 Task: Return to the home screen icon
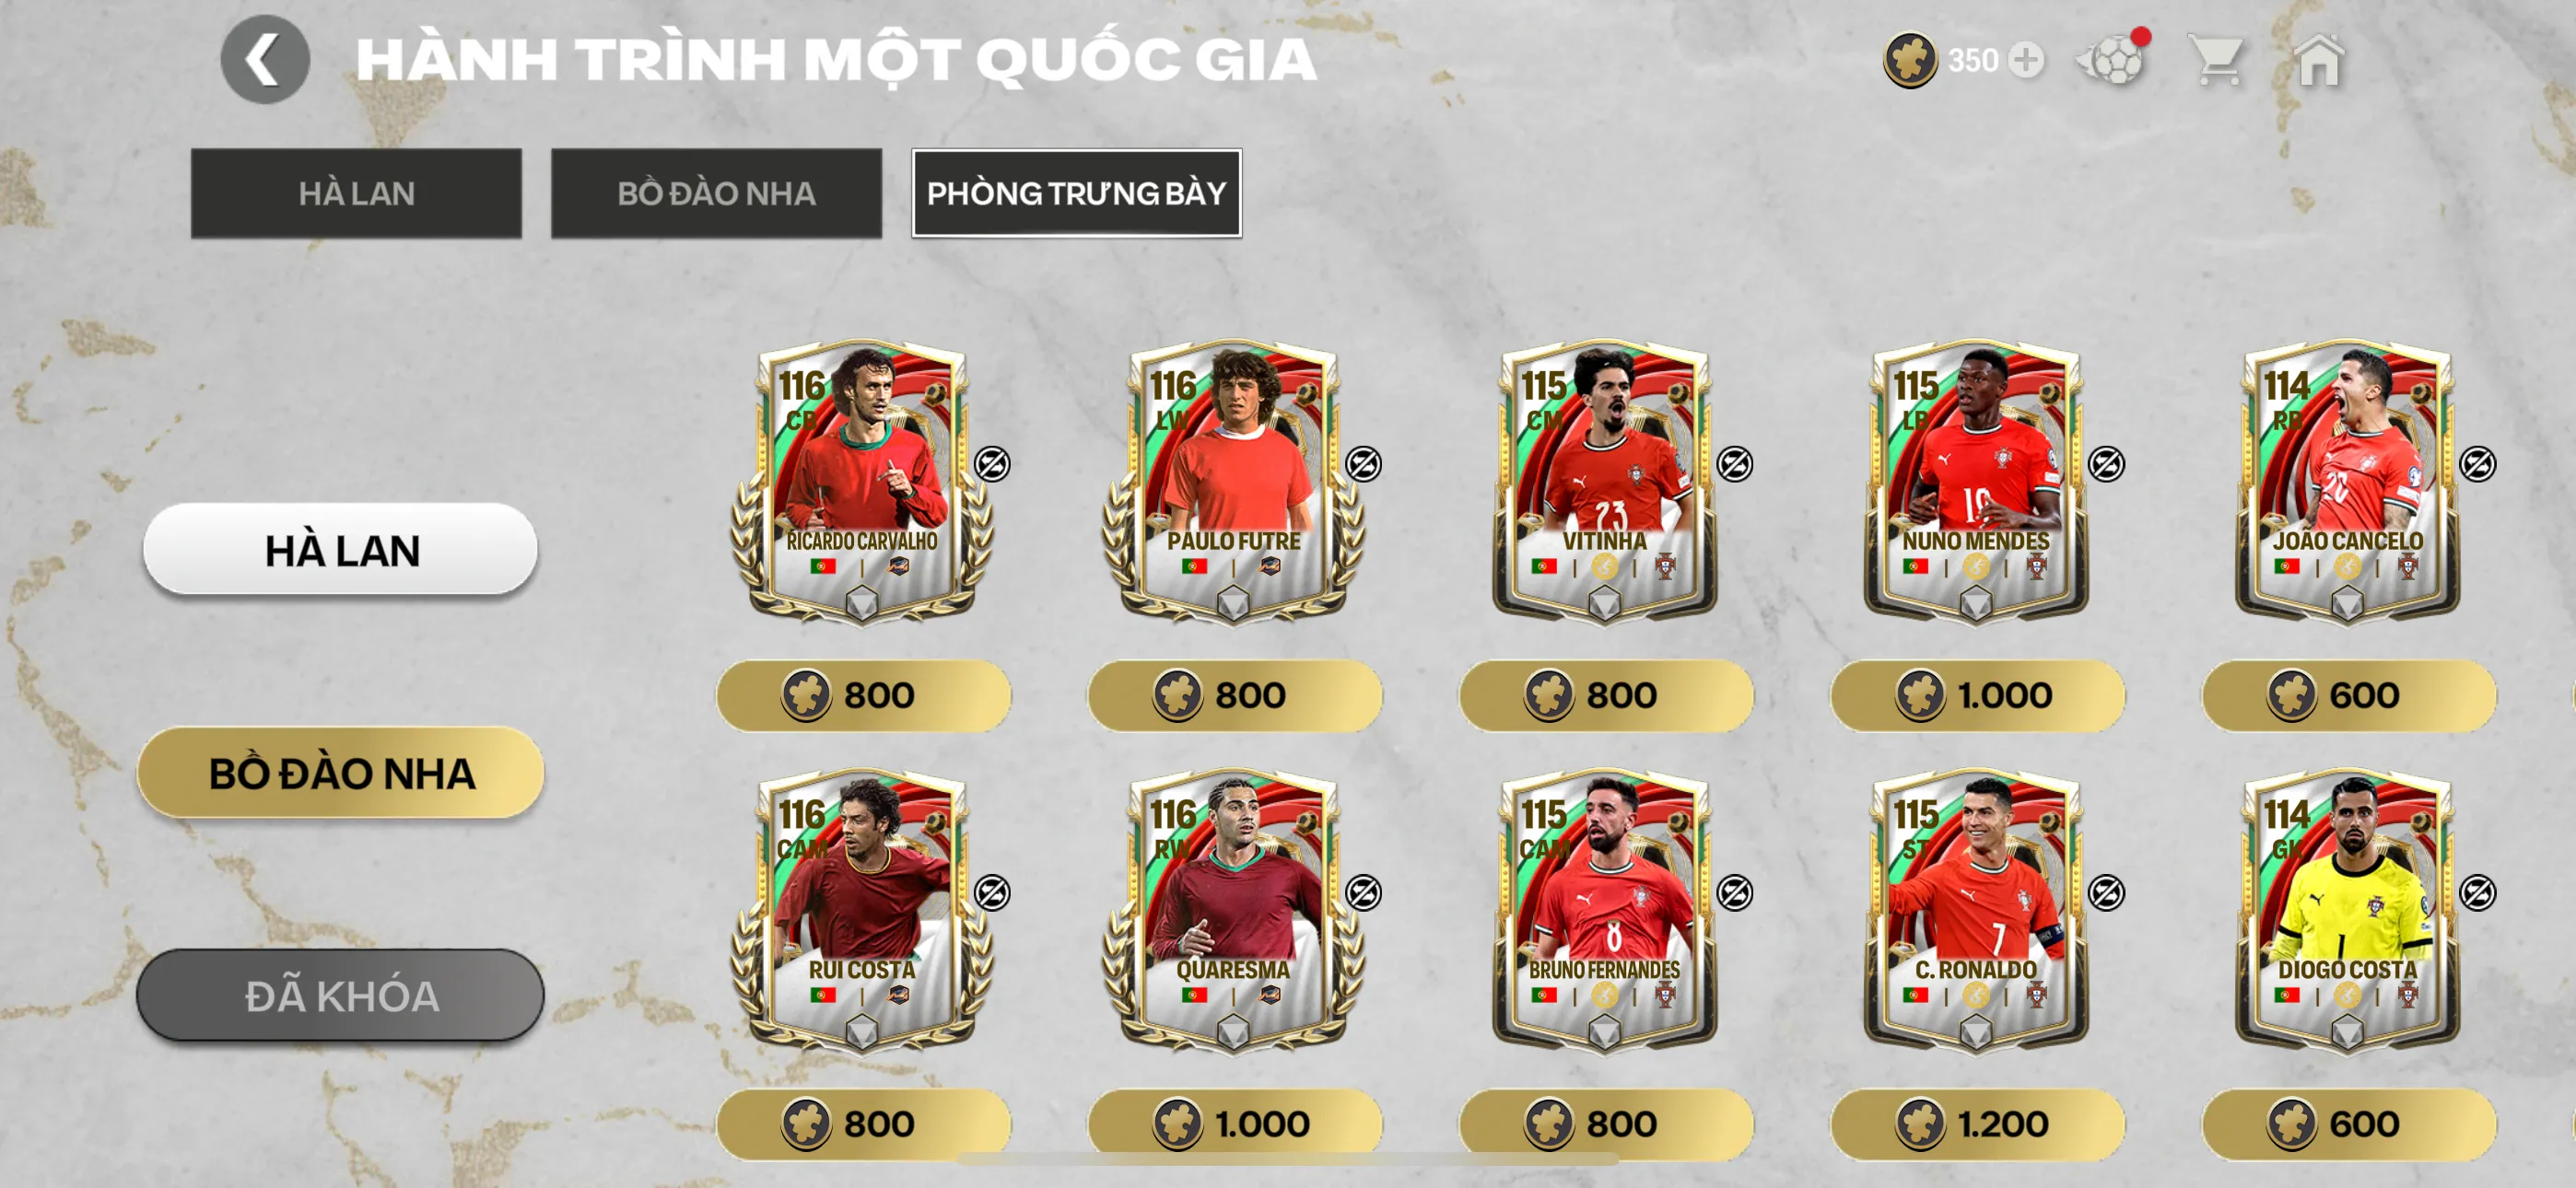(2320, 60)
